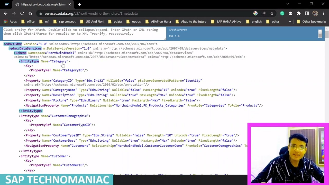Image resolution: width=329 pixels, height=185 pixels.
Task: Open the office bookmarks folder
Action: pyautogui.click(x=28, y=22)
